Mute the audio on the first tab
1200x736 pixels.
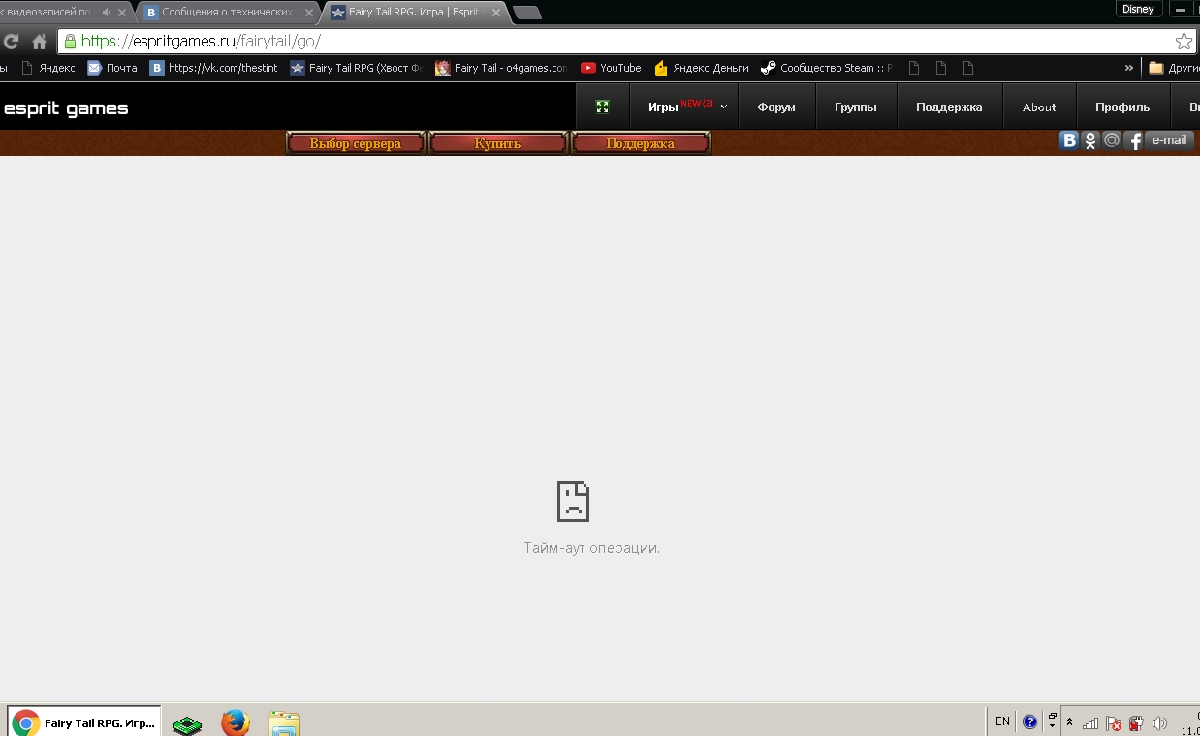point(107,13)
